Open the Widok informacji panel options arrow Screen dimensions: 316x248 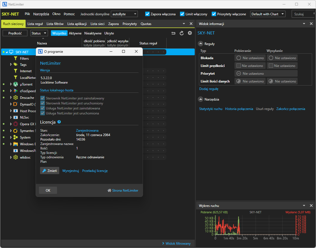click(x=304, y=24)
